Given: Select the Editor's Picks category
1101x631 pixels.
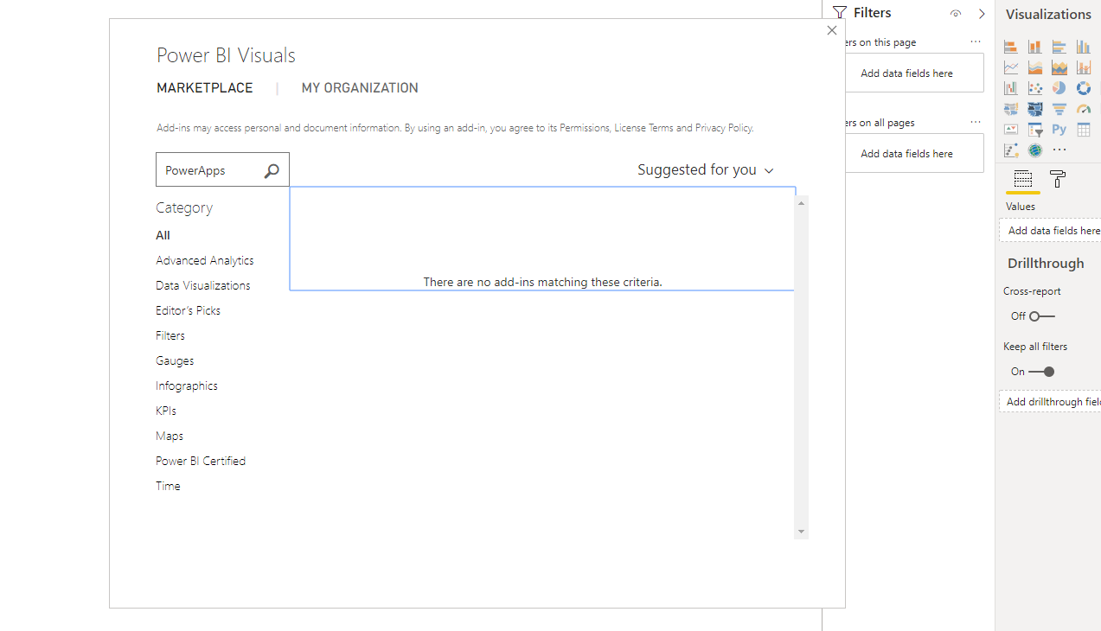Looking at the screenshot, I should (x=188, y=310).
